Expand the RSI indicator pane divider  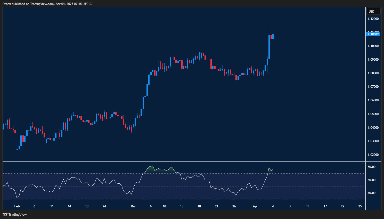(181, 161)
